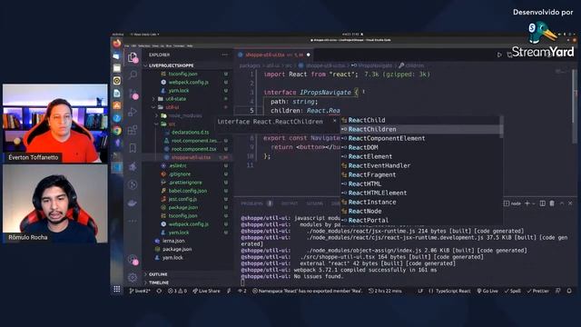Open Help icon in the Ubuntu dock

coord(117,118)
